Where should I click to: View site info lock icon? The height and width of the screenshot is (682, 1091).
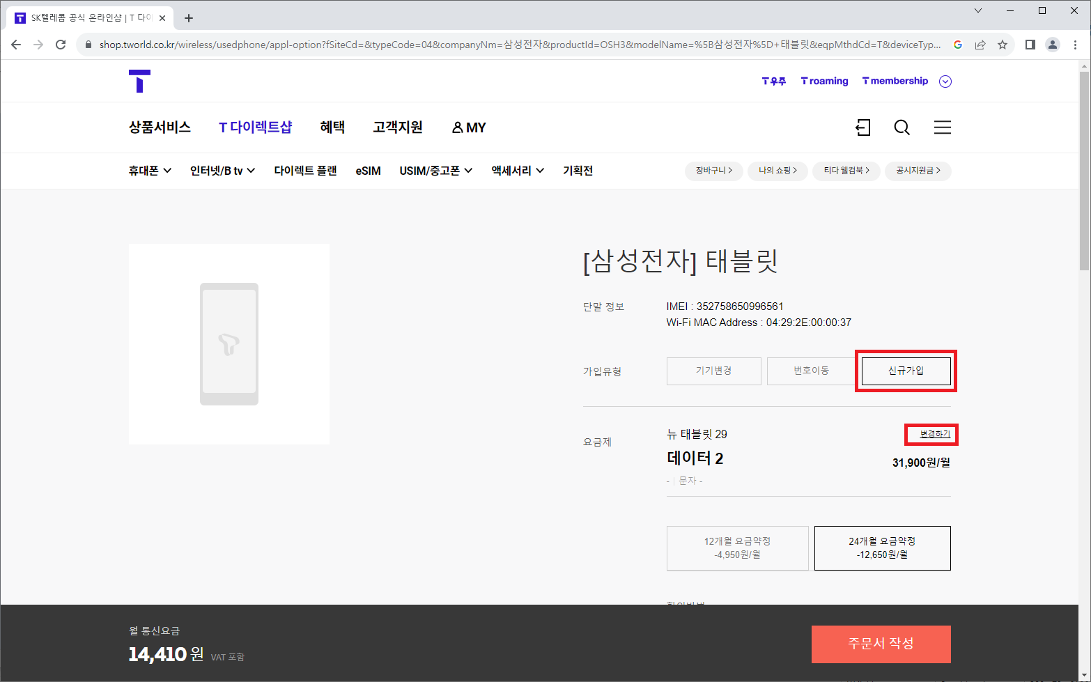(88, 45)
